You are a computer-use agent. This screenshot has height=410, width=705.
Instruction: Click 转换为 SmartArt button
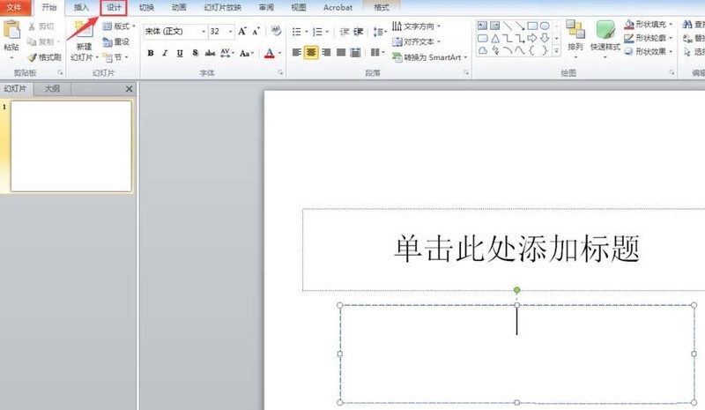(x=430, y=57)
